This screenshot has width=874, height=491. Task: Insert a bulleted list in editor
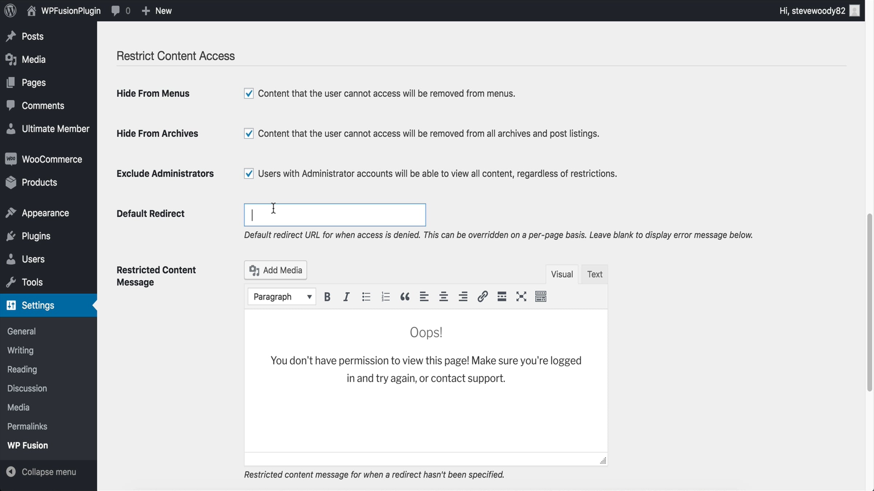click(x=366, y=297)
